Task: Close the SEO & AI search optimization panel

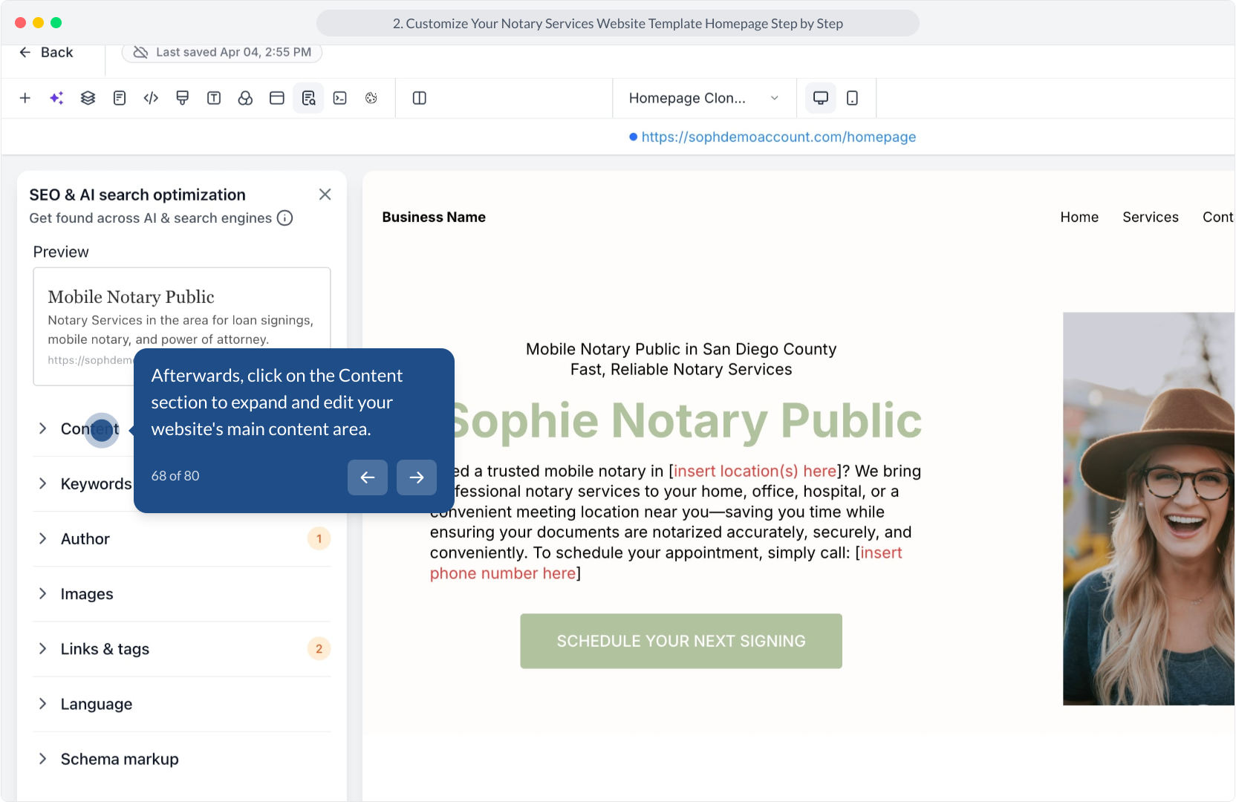Action: 325,195
